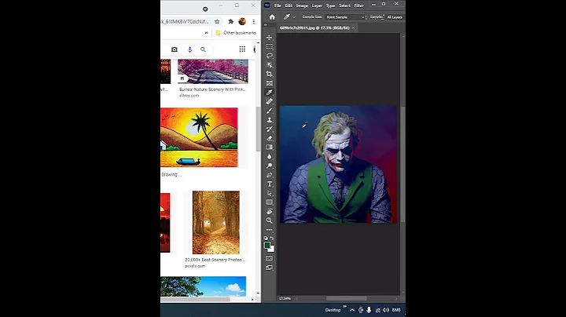Click the Photoshop horizontal scrollbar thumb
Viewport: 566px width, 317px height.
[x=346, y=298]
